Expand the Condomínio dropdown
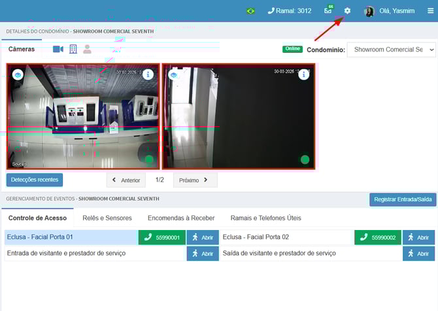The height and width of the screenshot is (311, 438). (x=391, y=50)
